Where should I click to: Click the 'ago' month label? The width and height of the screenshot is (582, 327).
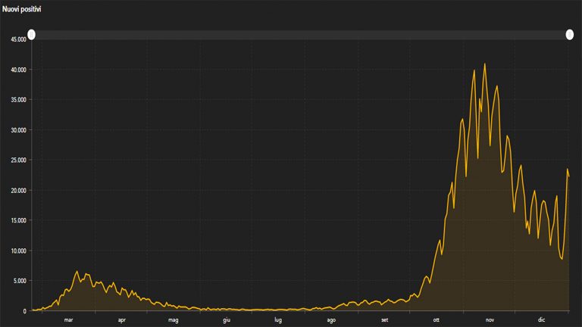331,319
